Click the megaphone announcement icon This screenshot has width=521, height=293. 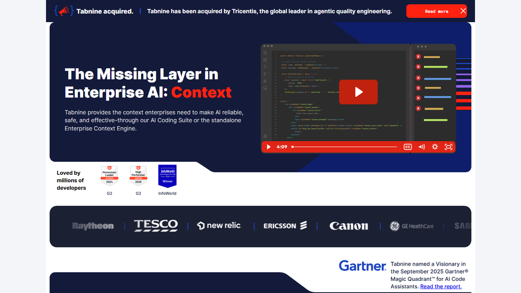coord(63,11)
